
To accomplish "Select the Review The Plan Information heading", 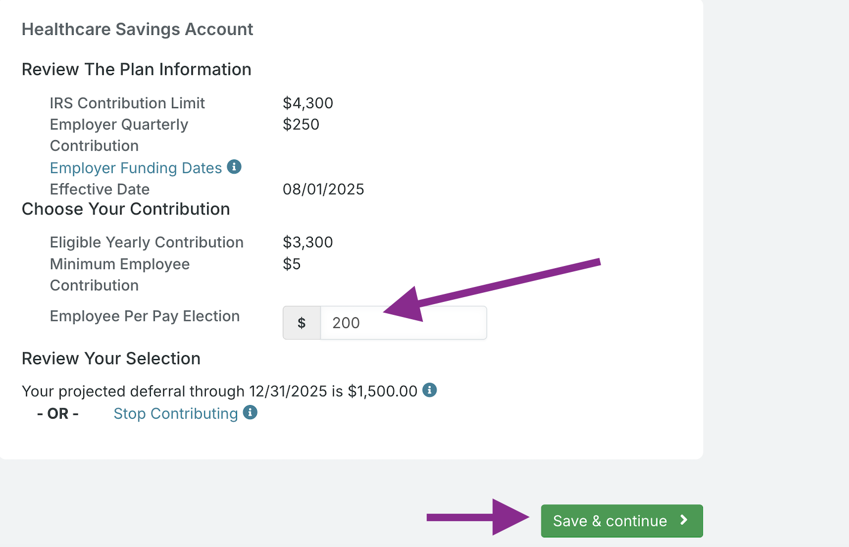I will click(136, 69).
